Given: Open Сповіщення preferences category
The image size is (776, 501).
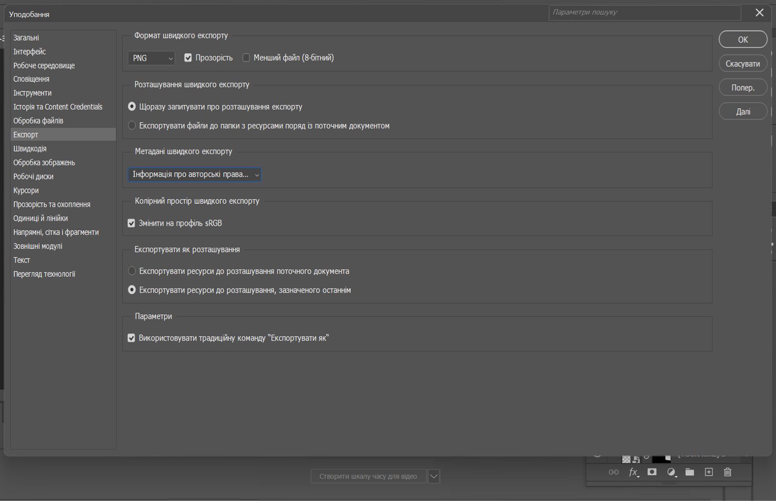Looking at the screenshot, I should click(63, 79).
